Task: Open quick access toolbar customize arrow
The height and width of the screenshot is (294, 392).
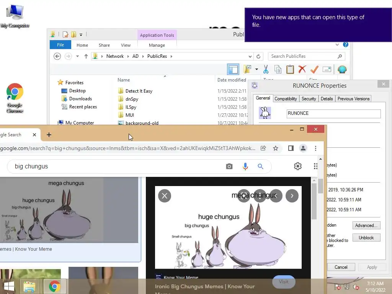Action: (81, 35)
